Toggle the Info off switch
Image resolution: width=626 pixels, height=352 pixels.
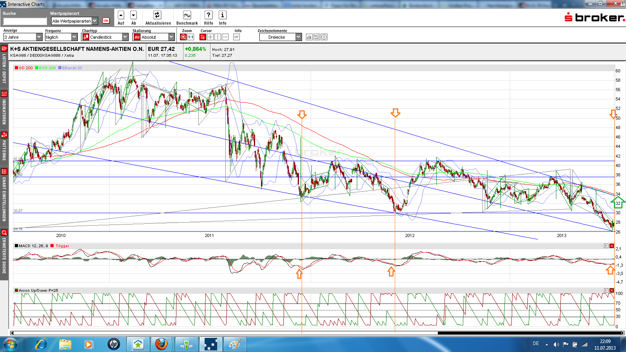pyautogui.click(x=236, y=37)
